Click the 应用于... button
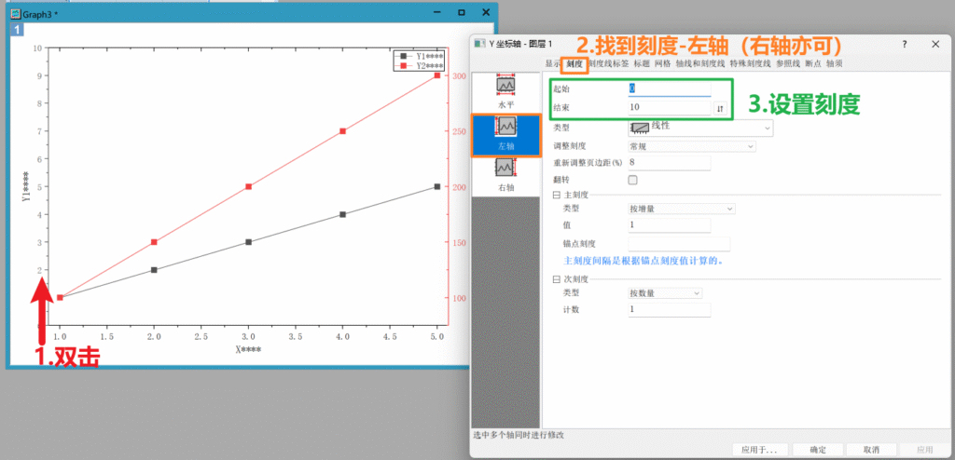Viewport: 955px width, 460px height. tap(759, 450)
